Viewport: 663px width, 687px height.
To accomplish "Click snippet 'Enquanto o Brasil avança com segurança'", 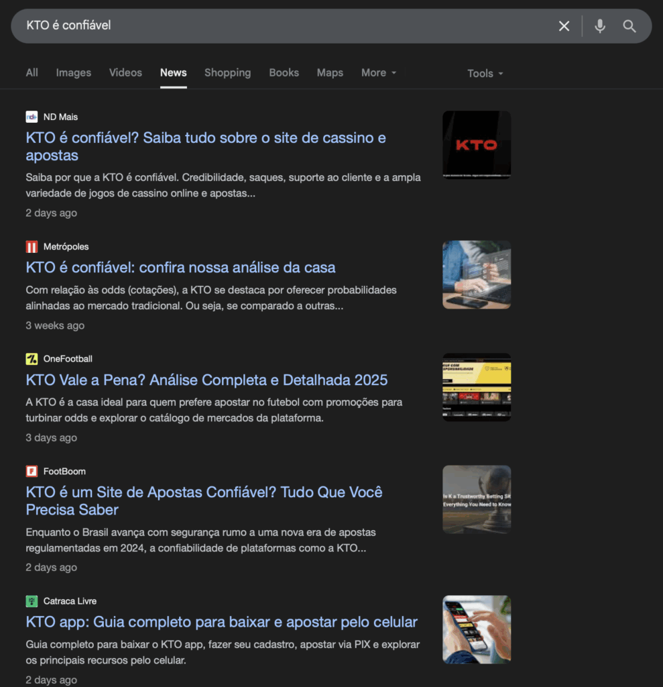I will tap(200, 540).
